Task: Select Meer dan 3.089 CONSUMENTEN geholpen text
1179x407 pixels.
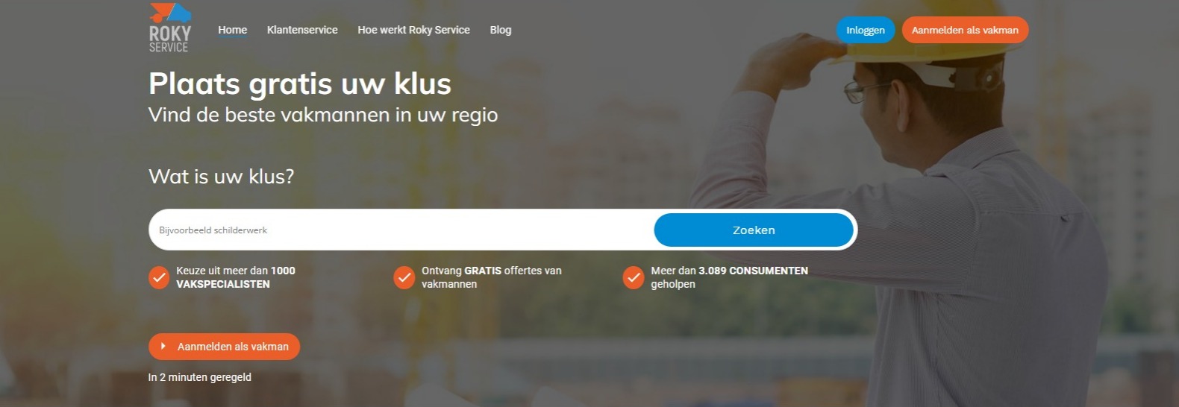Action: tap(729, 277)
